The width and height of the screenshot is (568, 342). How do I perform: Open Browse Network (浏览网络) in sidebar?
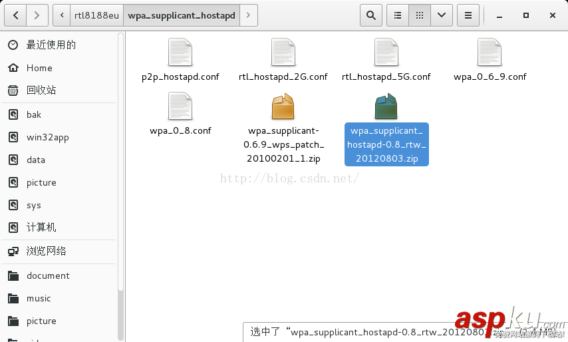(x=59, y=251)
